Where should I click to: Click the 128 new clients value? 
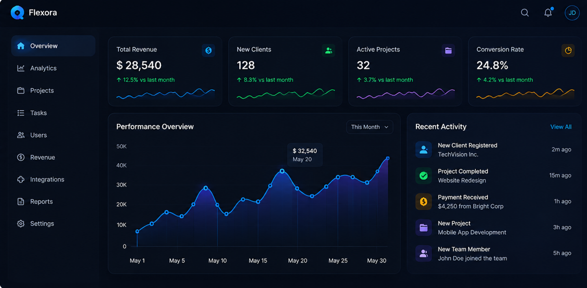[246, 65]
